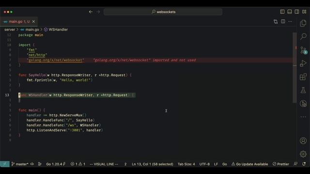This screenshot has width=310, height=174.
Task: Click line number 13 in the gutter
Action: pos(7,95)
